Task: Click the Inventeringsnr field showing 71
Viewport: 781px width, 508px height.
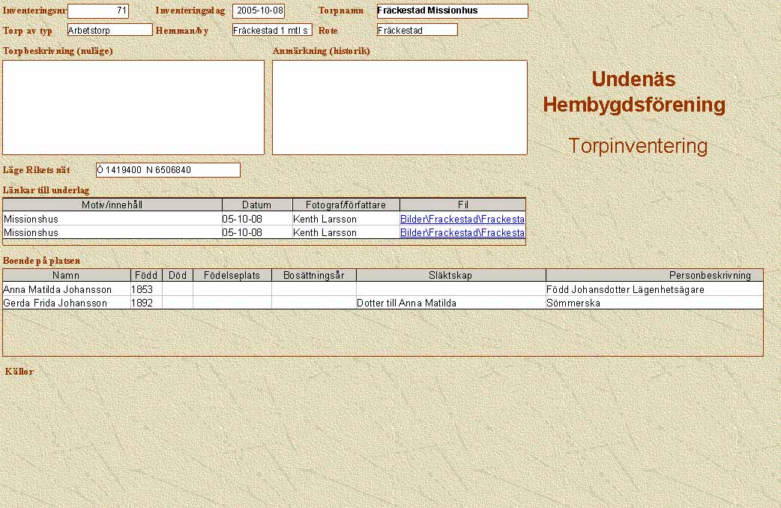Action: 97,11
